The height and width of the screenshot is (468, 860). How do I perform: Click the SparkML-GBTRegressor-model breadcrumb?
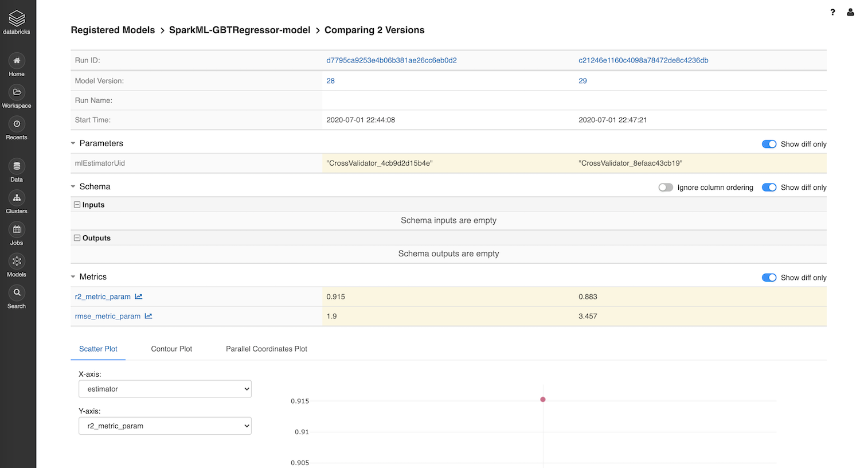click(239, 30)
